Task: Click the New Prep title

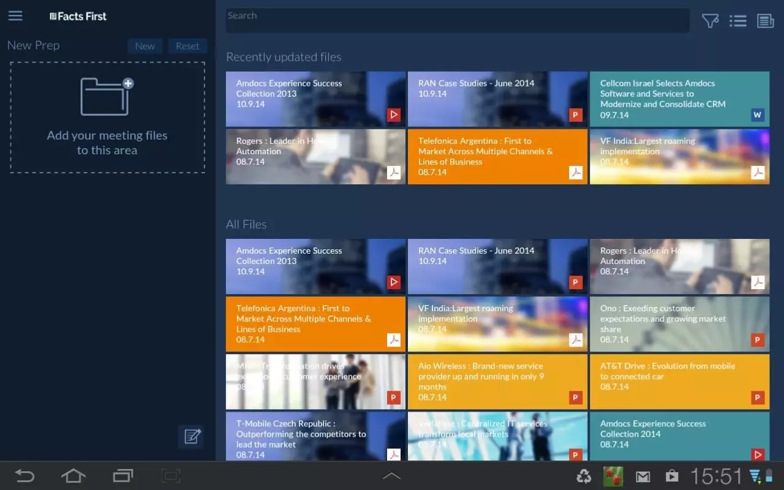Action: (33, 45)
